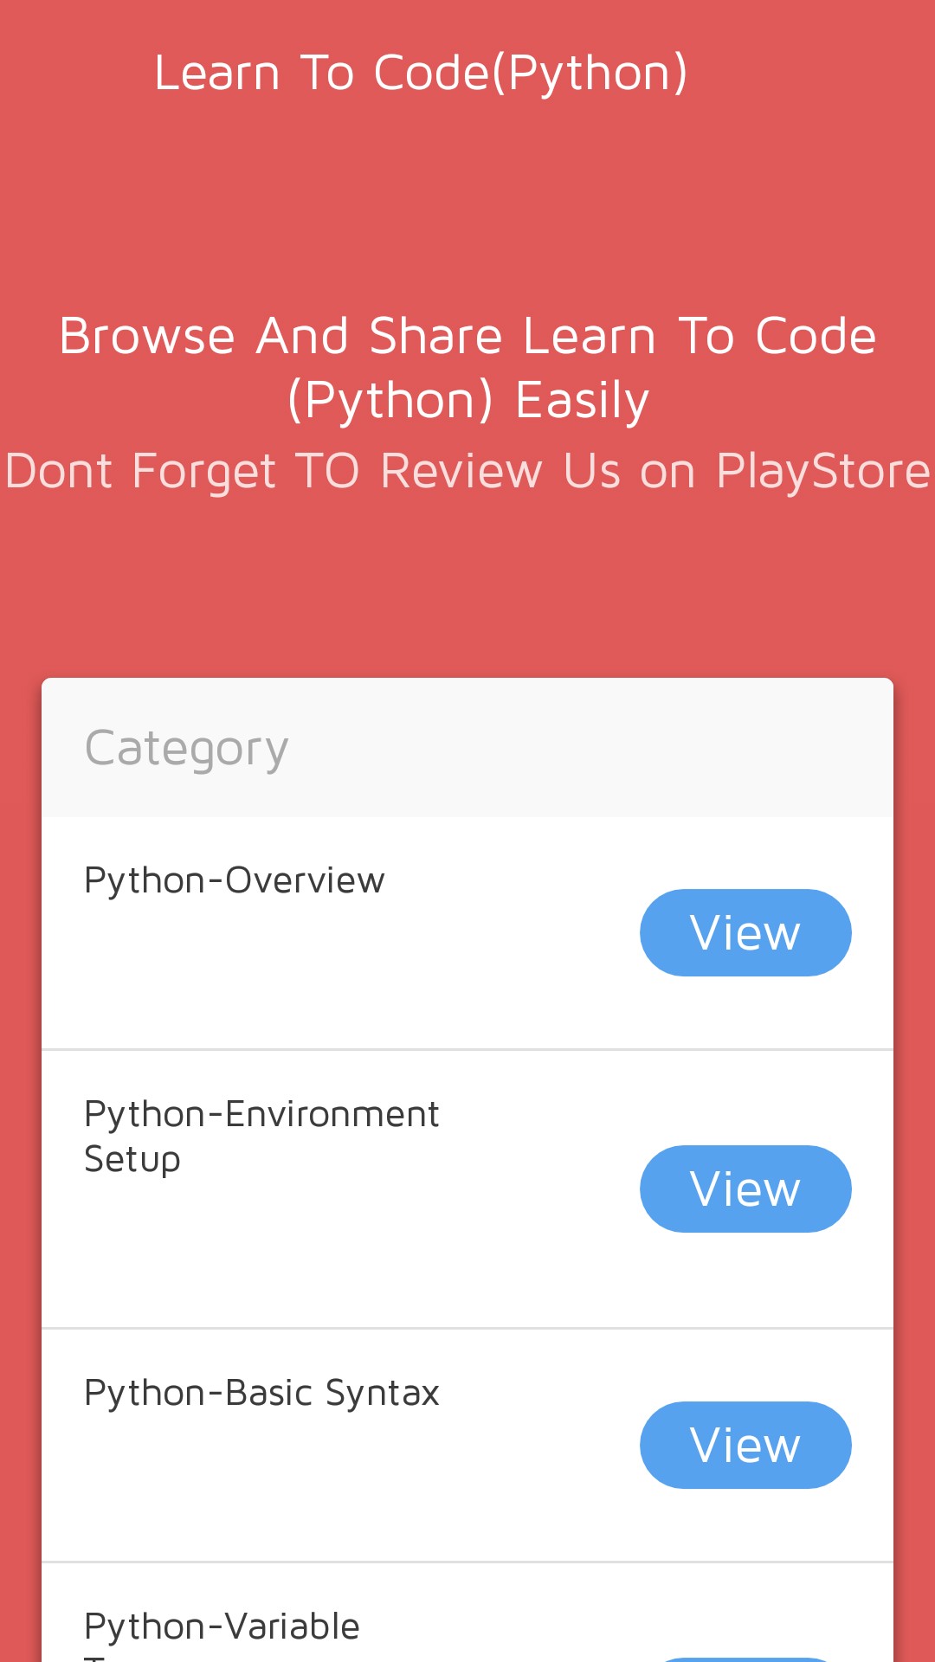Viewport: 935px width, 1662px height.
Task: Click the word PlayStore in review reminder
Action: (x=822, y=472)
